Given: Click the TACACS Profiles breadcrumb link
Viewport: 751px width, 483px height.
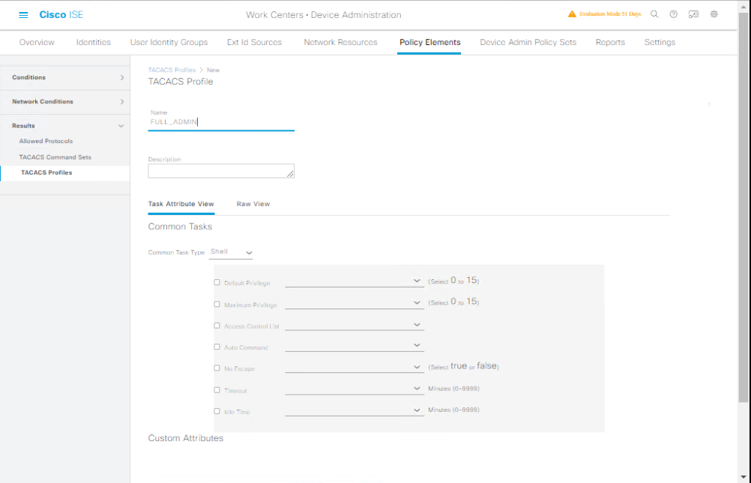Looking at the screenshot, I should (x=172, y=70).
